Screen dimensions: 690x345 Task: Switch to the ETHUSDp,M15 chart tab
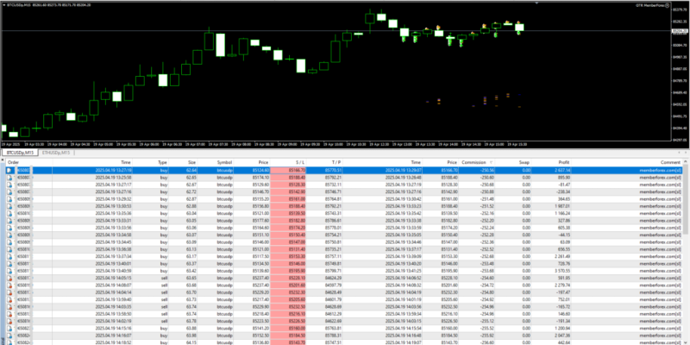57,152
